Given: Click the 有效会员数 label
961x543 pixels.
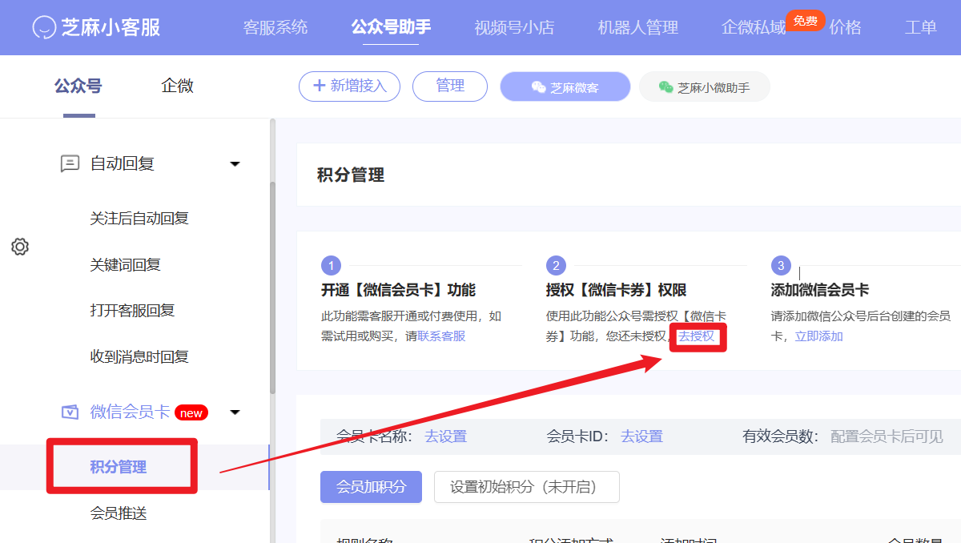Looking at the screenshot, I should tap(781, 436).
